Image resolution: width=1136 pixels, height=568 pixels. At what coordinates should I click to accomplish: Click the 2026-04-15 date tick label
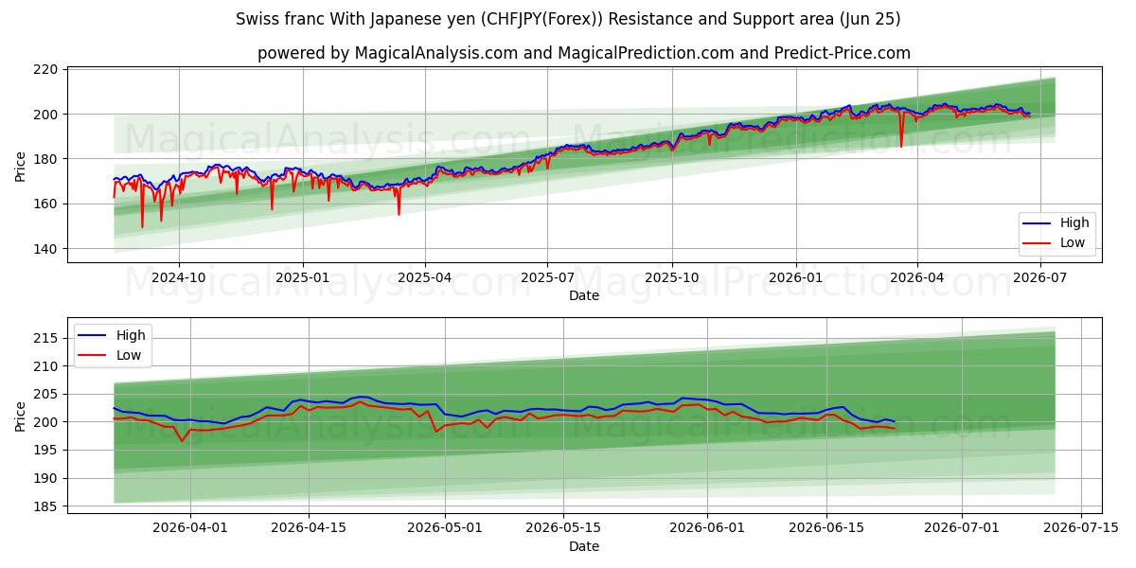(311, 528)
